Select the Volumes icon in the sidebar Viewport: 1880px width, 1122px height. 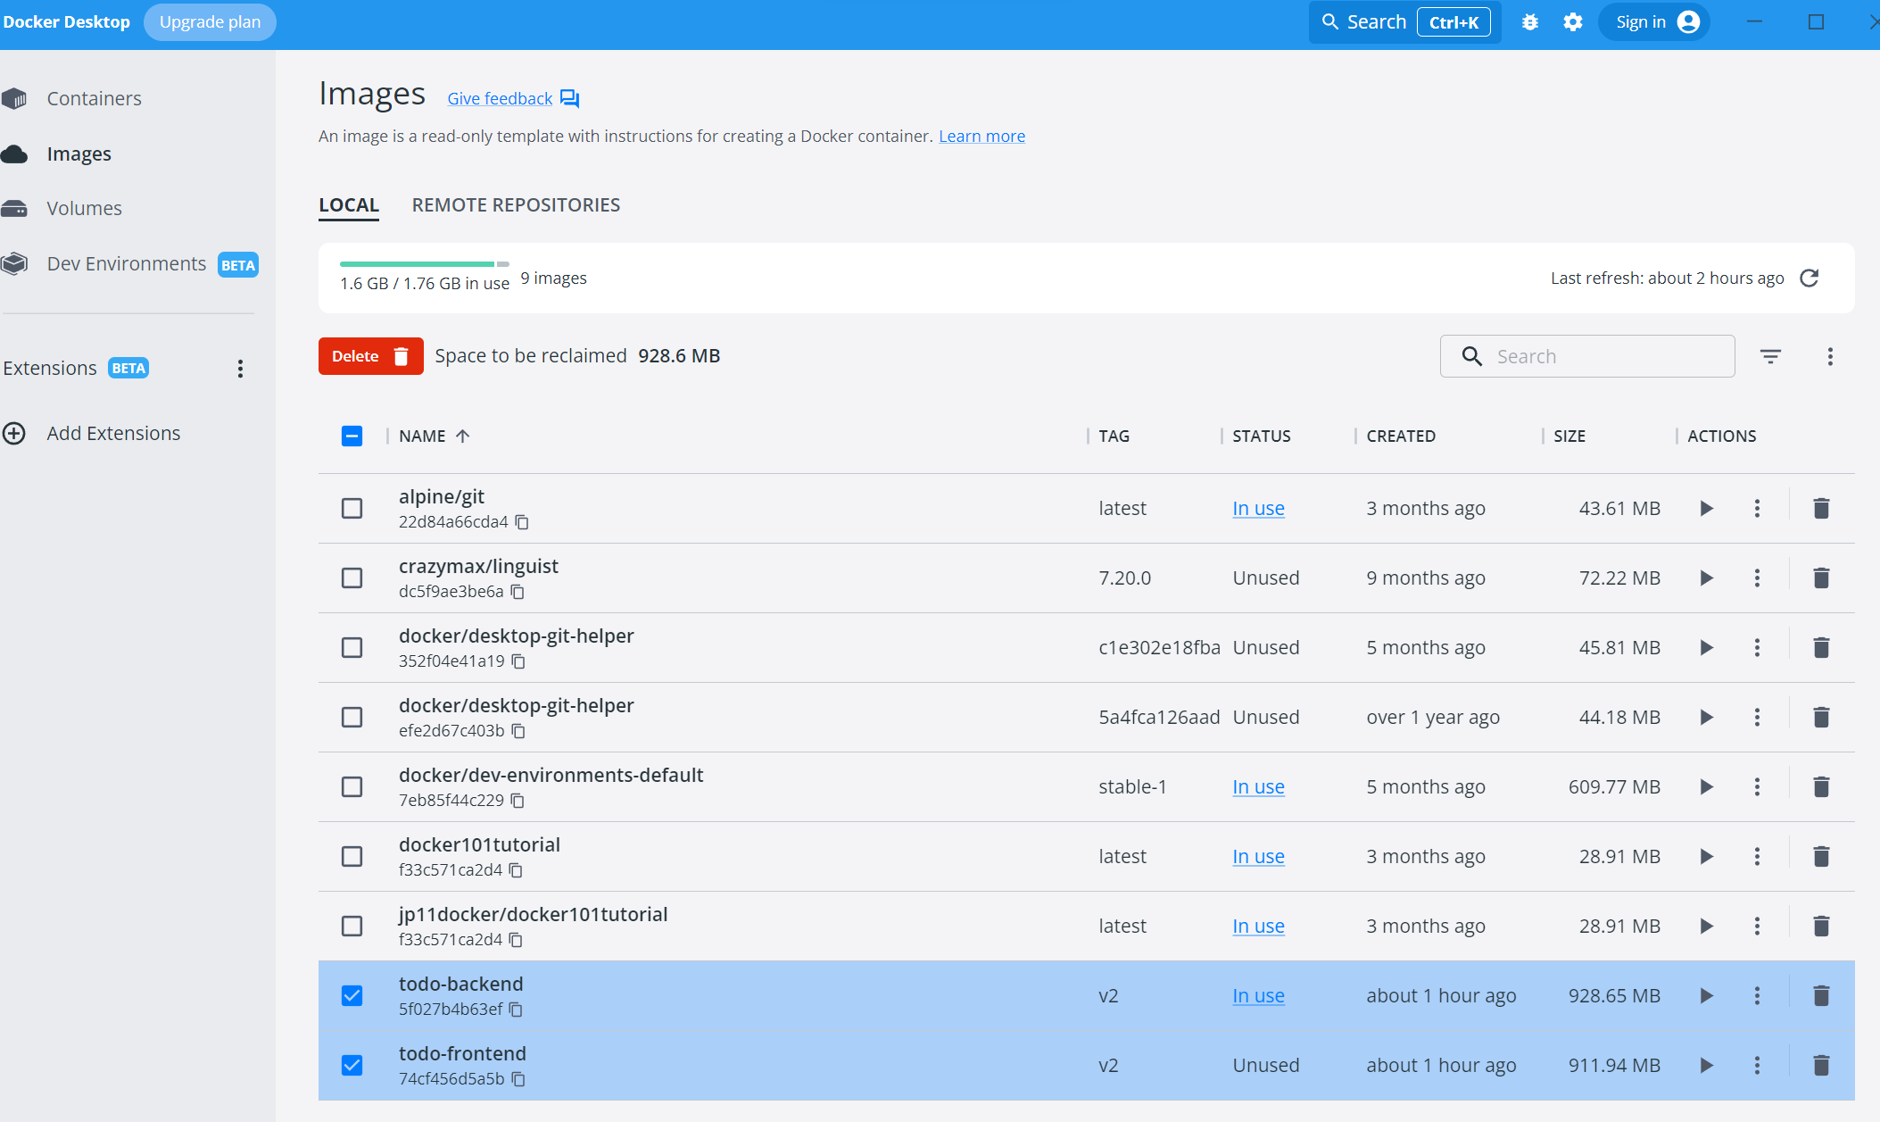pos(15,208)
